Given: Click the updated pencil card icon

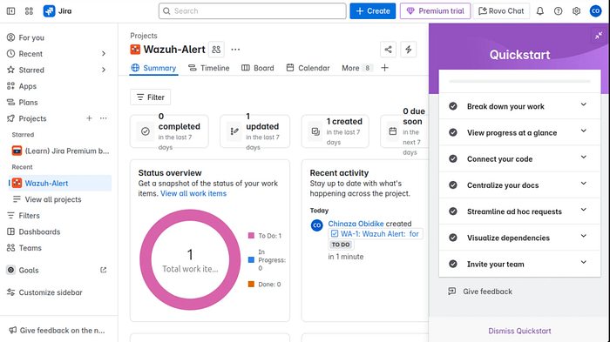Looking at the screenshot, I should (234, 131).
